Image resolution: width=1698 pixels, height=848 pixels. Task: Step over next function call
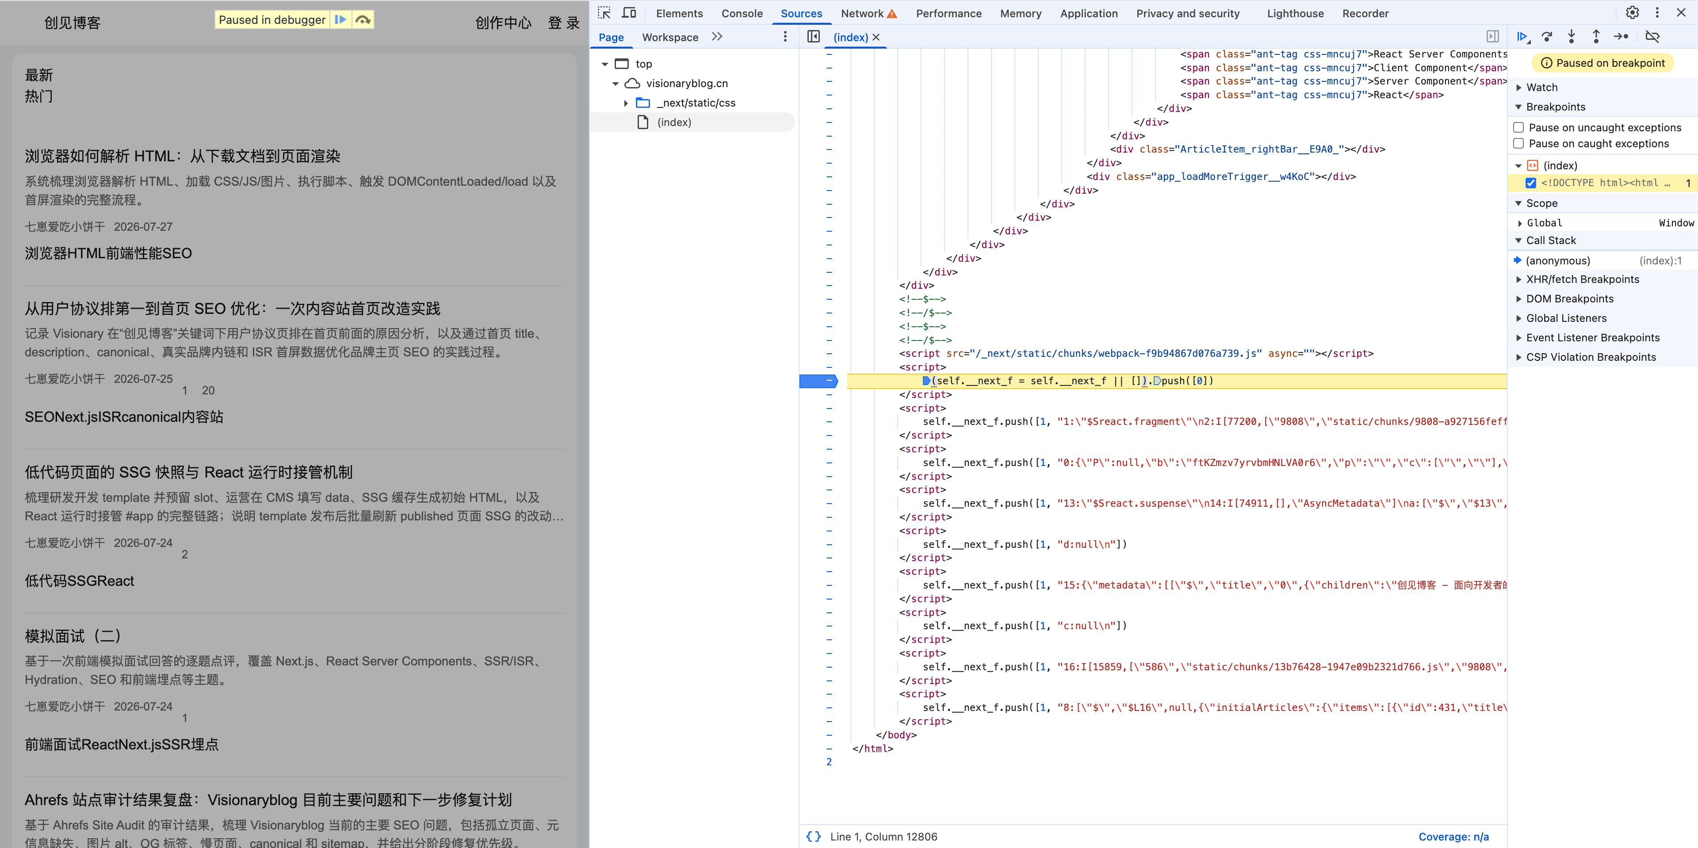point(1547,37)
